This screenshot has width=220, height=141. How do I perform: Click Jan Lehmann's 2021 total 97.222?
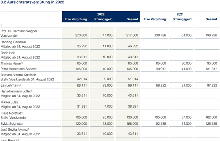212,85
